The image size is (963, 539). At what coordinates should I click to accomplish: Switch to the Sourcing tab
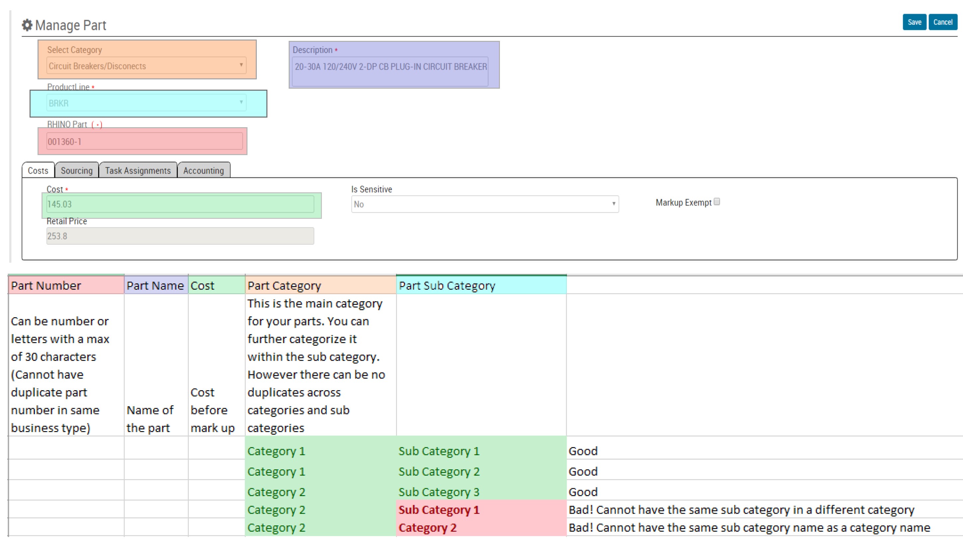click(76, 171)
